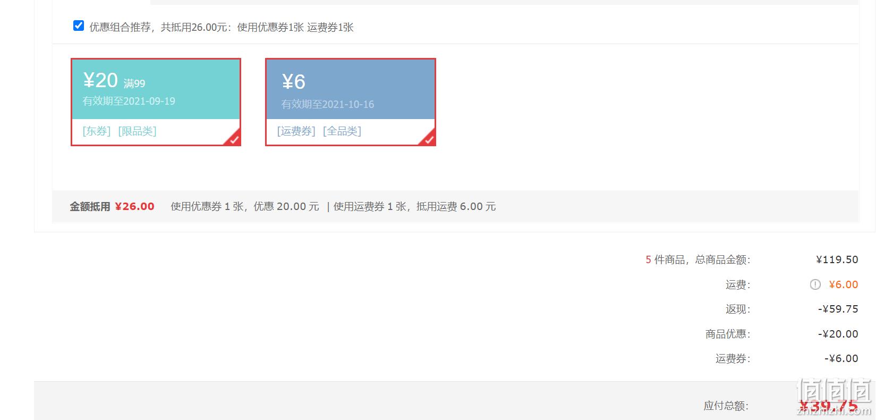Click the red checkmark on ¥20 coupon
876x420 pixels.
(234, 139)
